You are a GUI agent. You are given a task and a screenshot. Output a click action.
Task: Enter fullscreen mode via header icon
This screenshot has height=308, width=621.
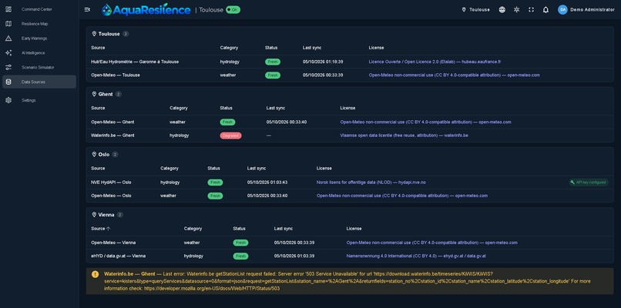531,9
